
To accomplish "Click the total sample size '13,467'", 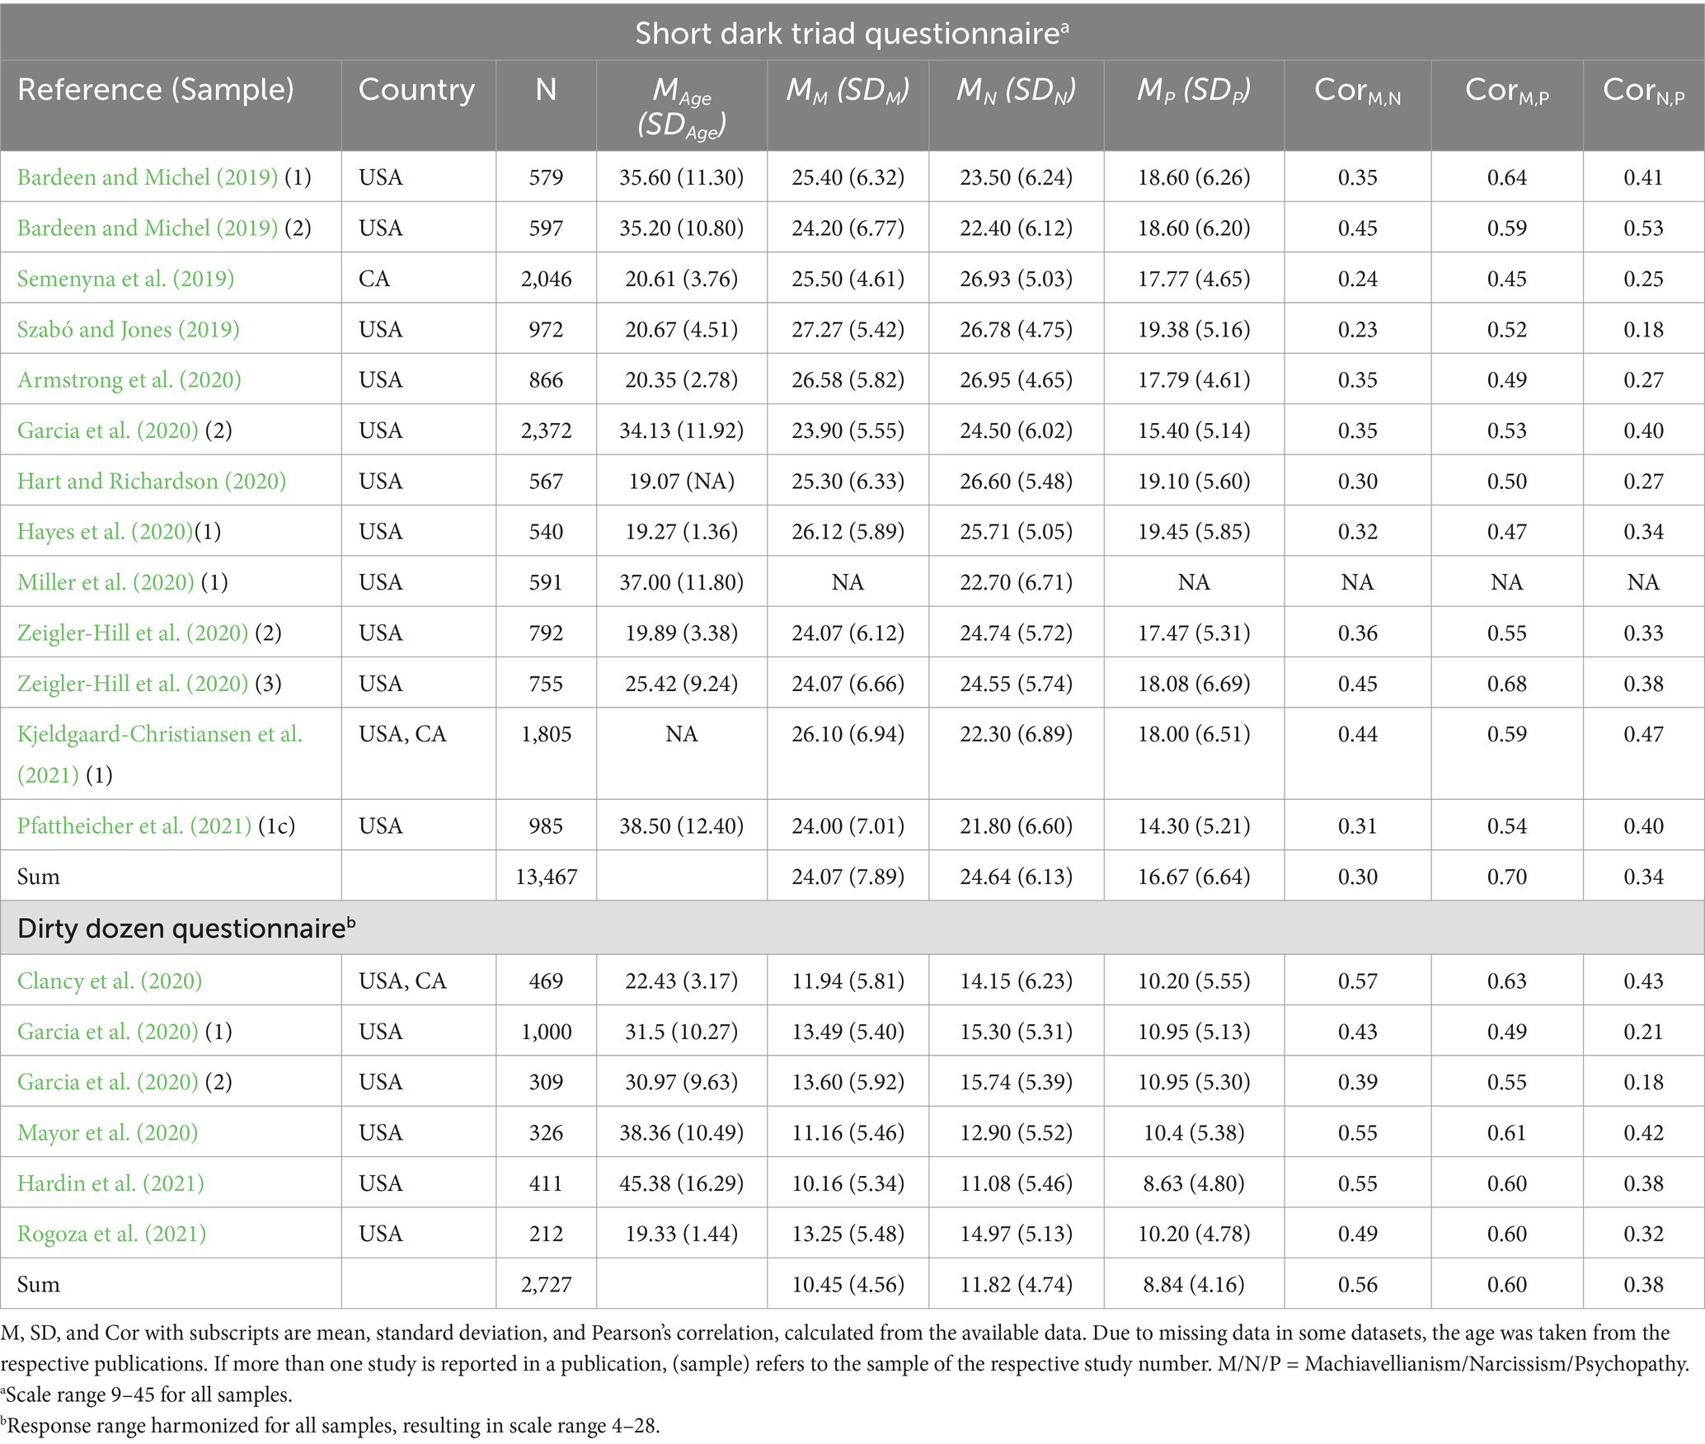I will click(547, 877).
